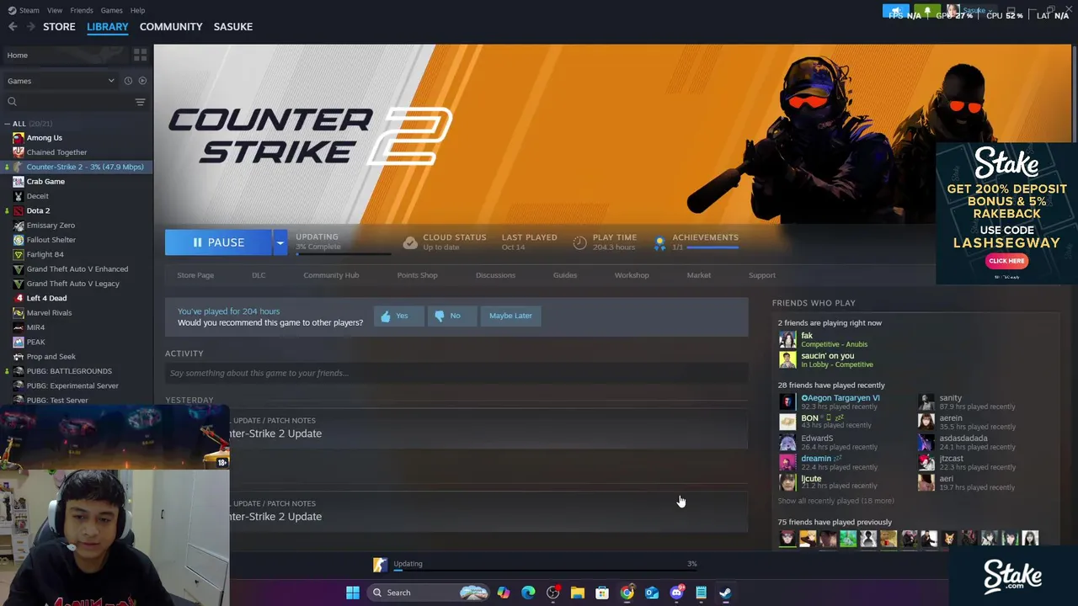
Task: Click the Play Time clock icon
Action: pyautogui.click(x=579, y=242)
